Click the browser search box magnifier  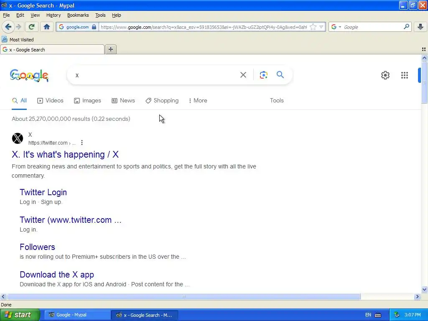click(406, 27)
